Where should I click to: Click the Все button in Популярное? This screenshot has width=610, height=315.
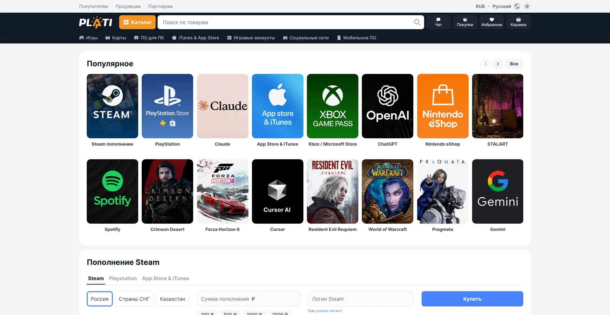pyautogui.click(x=514, y=64)
